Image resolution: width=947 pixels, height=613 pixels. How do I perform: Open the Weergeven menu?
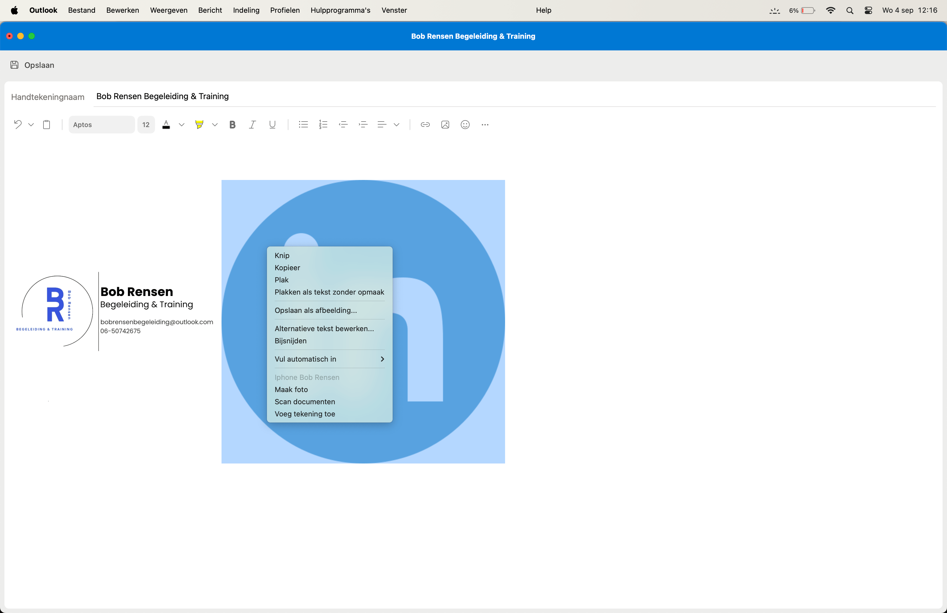click(169, 10)
